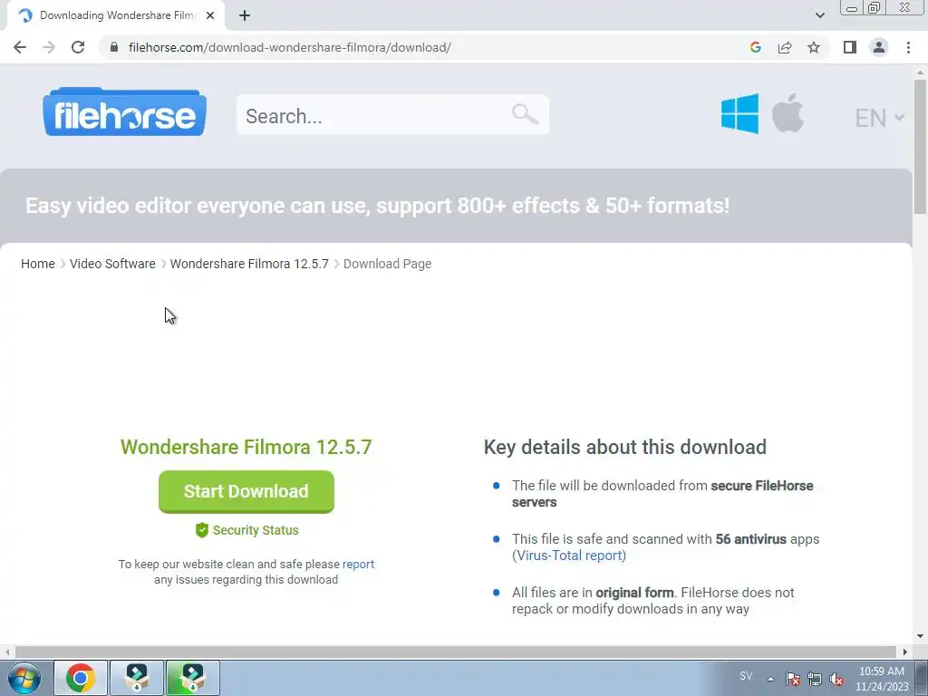Open the Virus-Total report link
Viewport: 928px width, 696px height.
pyautogui.click(x=569, y=556)
